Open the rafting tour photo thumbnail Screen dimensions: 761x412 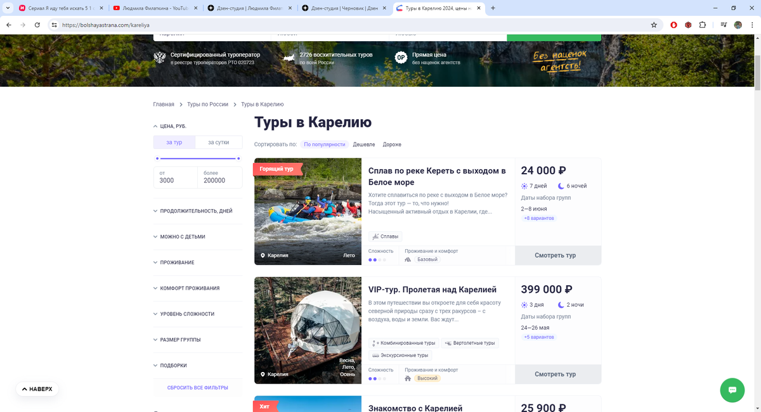(x=308, y=211)
